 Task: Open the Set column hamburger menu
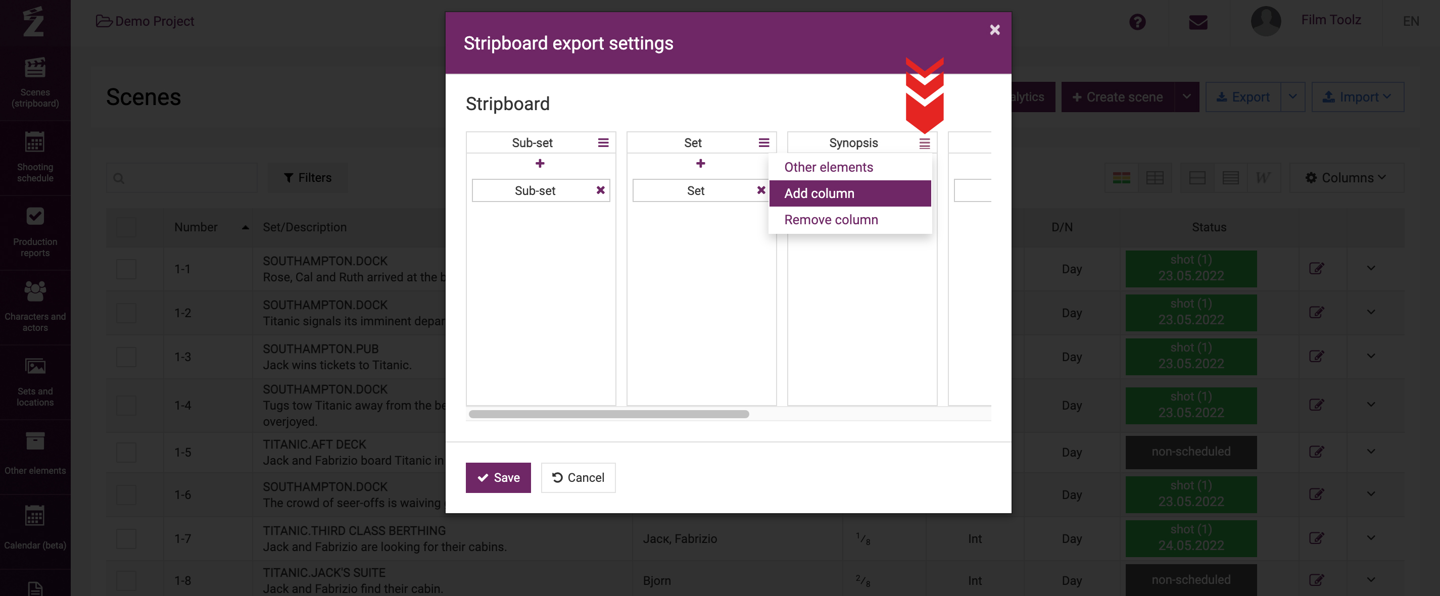click(x=763, y=142)
